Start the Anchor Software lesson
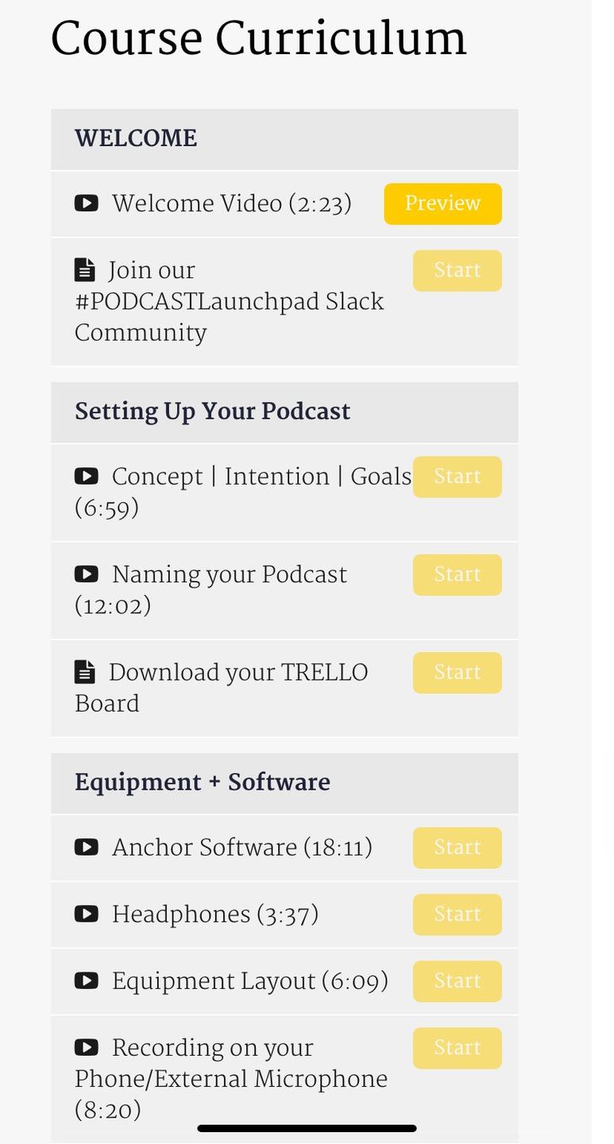The image size is (614, 1144). (458, 848)
